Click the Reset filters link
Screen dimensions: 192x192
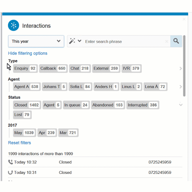point(20,143)
